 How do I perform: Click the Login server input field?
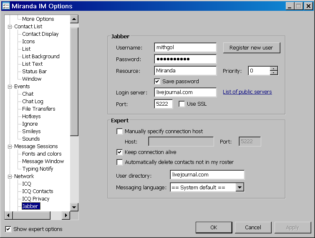coord(185,92)
